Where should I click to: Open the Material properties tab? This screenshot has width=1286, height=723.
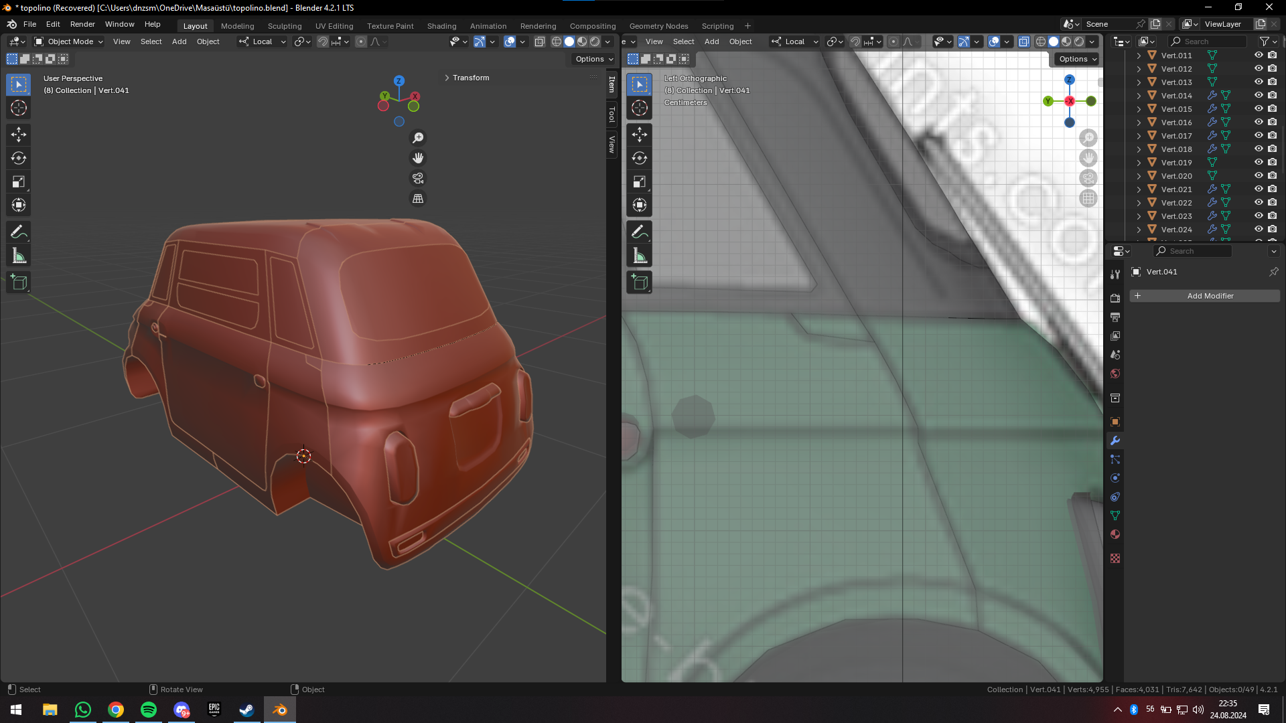click(1115, 534)
